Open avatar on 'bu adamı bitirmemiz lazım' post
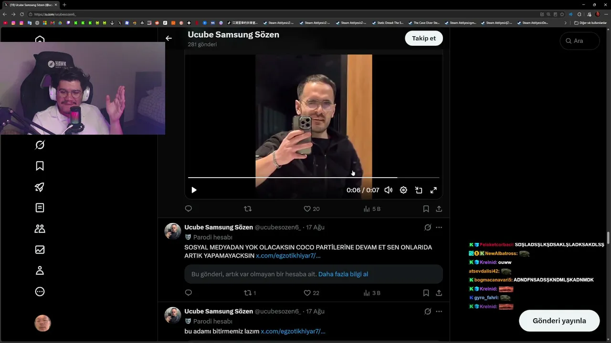The image size is (611, 343). point(173,315)
